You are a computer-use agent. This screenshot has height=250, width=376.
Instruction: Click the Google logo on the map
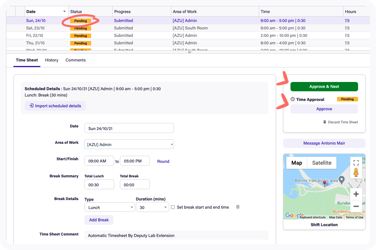point(294,215)
